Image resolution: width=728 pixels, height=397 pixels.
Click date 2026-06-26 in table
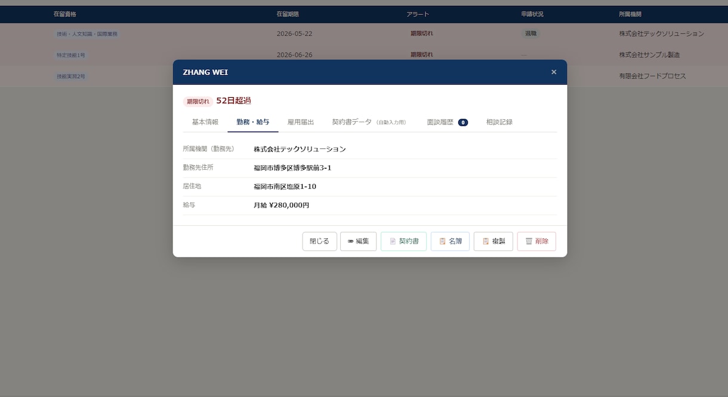coord(295,55)
